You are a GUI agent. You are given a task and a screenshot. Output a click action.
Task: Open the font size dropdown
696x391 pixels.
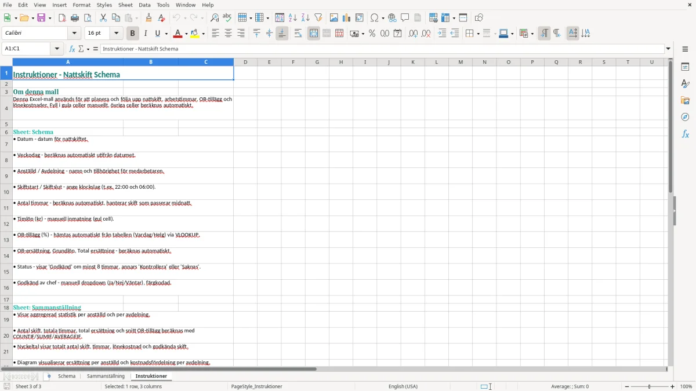pyautogui.click(x=117, y=34)
